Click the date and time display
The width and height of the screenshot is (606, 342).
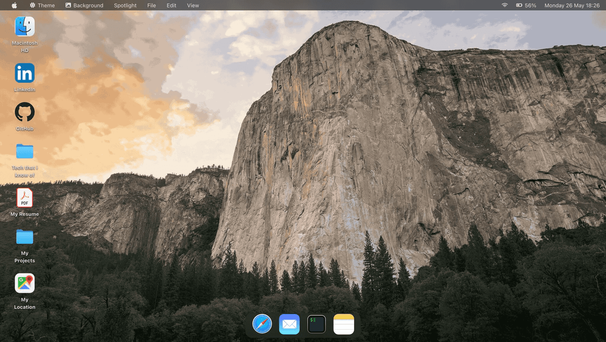pos(572,5)
